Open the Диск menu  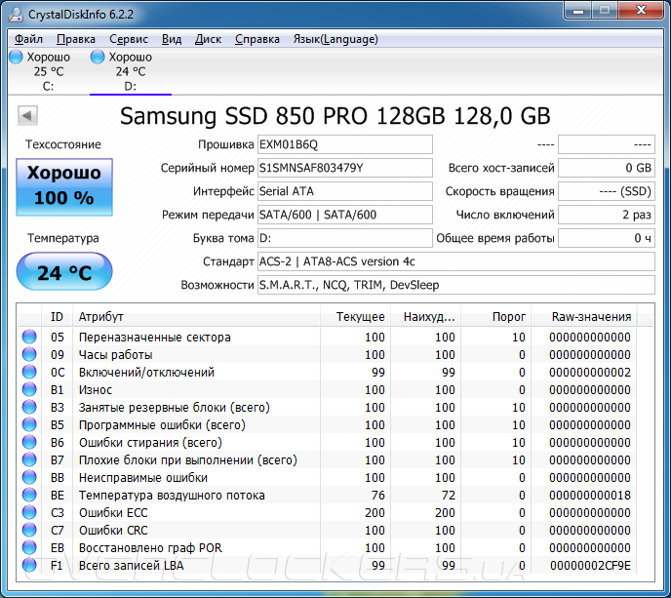(208, 39)
